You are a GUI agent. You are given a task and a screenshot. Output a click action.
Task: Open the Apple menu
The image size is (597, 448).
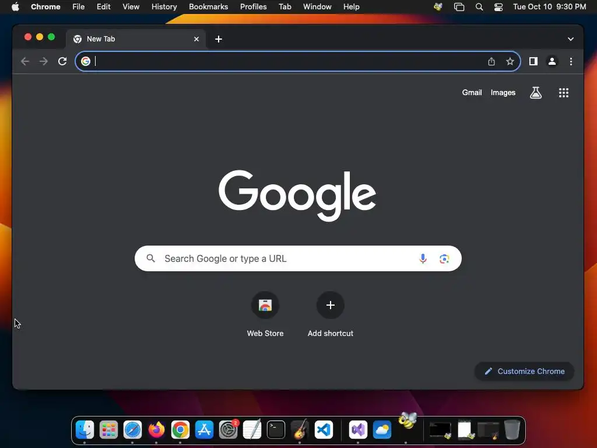tap(15, 7)
